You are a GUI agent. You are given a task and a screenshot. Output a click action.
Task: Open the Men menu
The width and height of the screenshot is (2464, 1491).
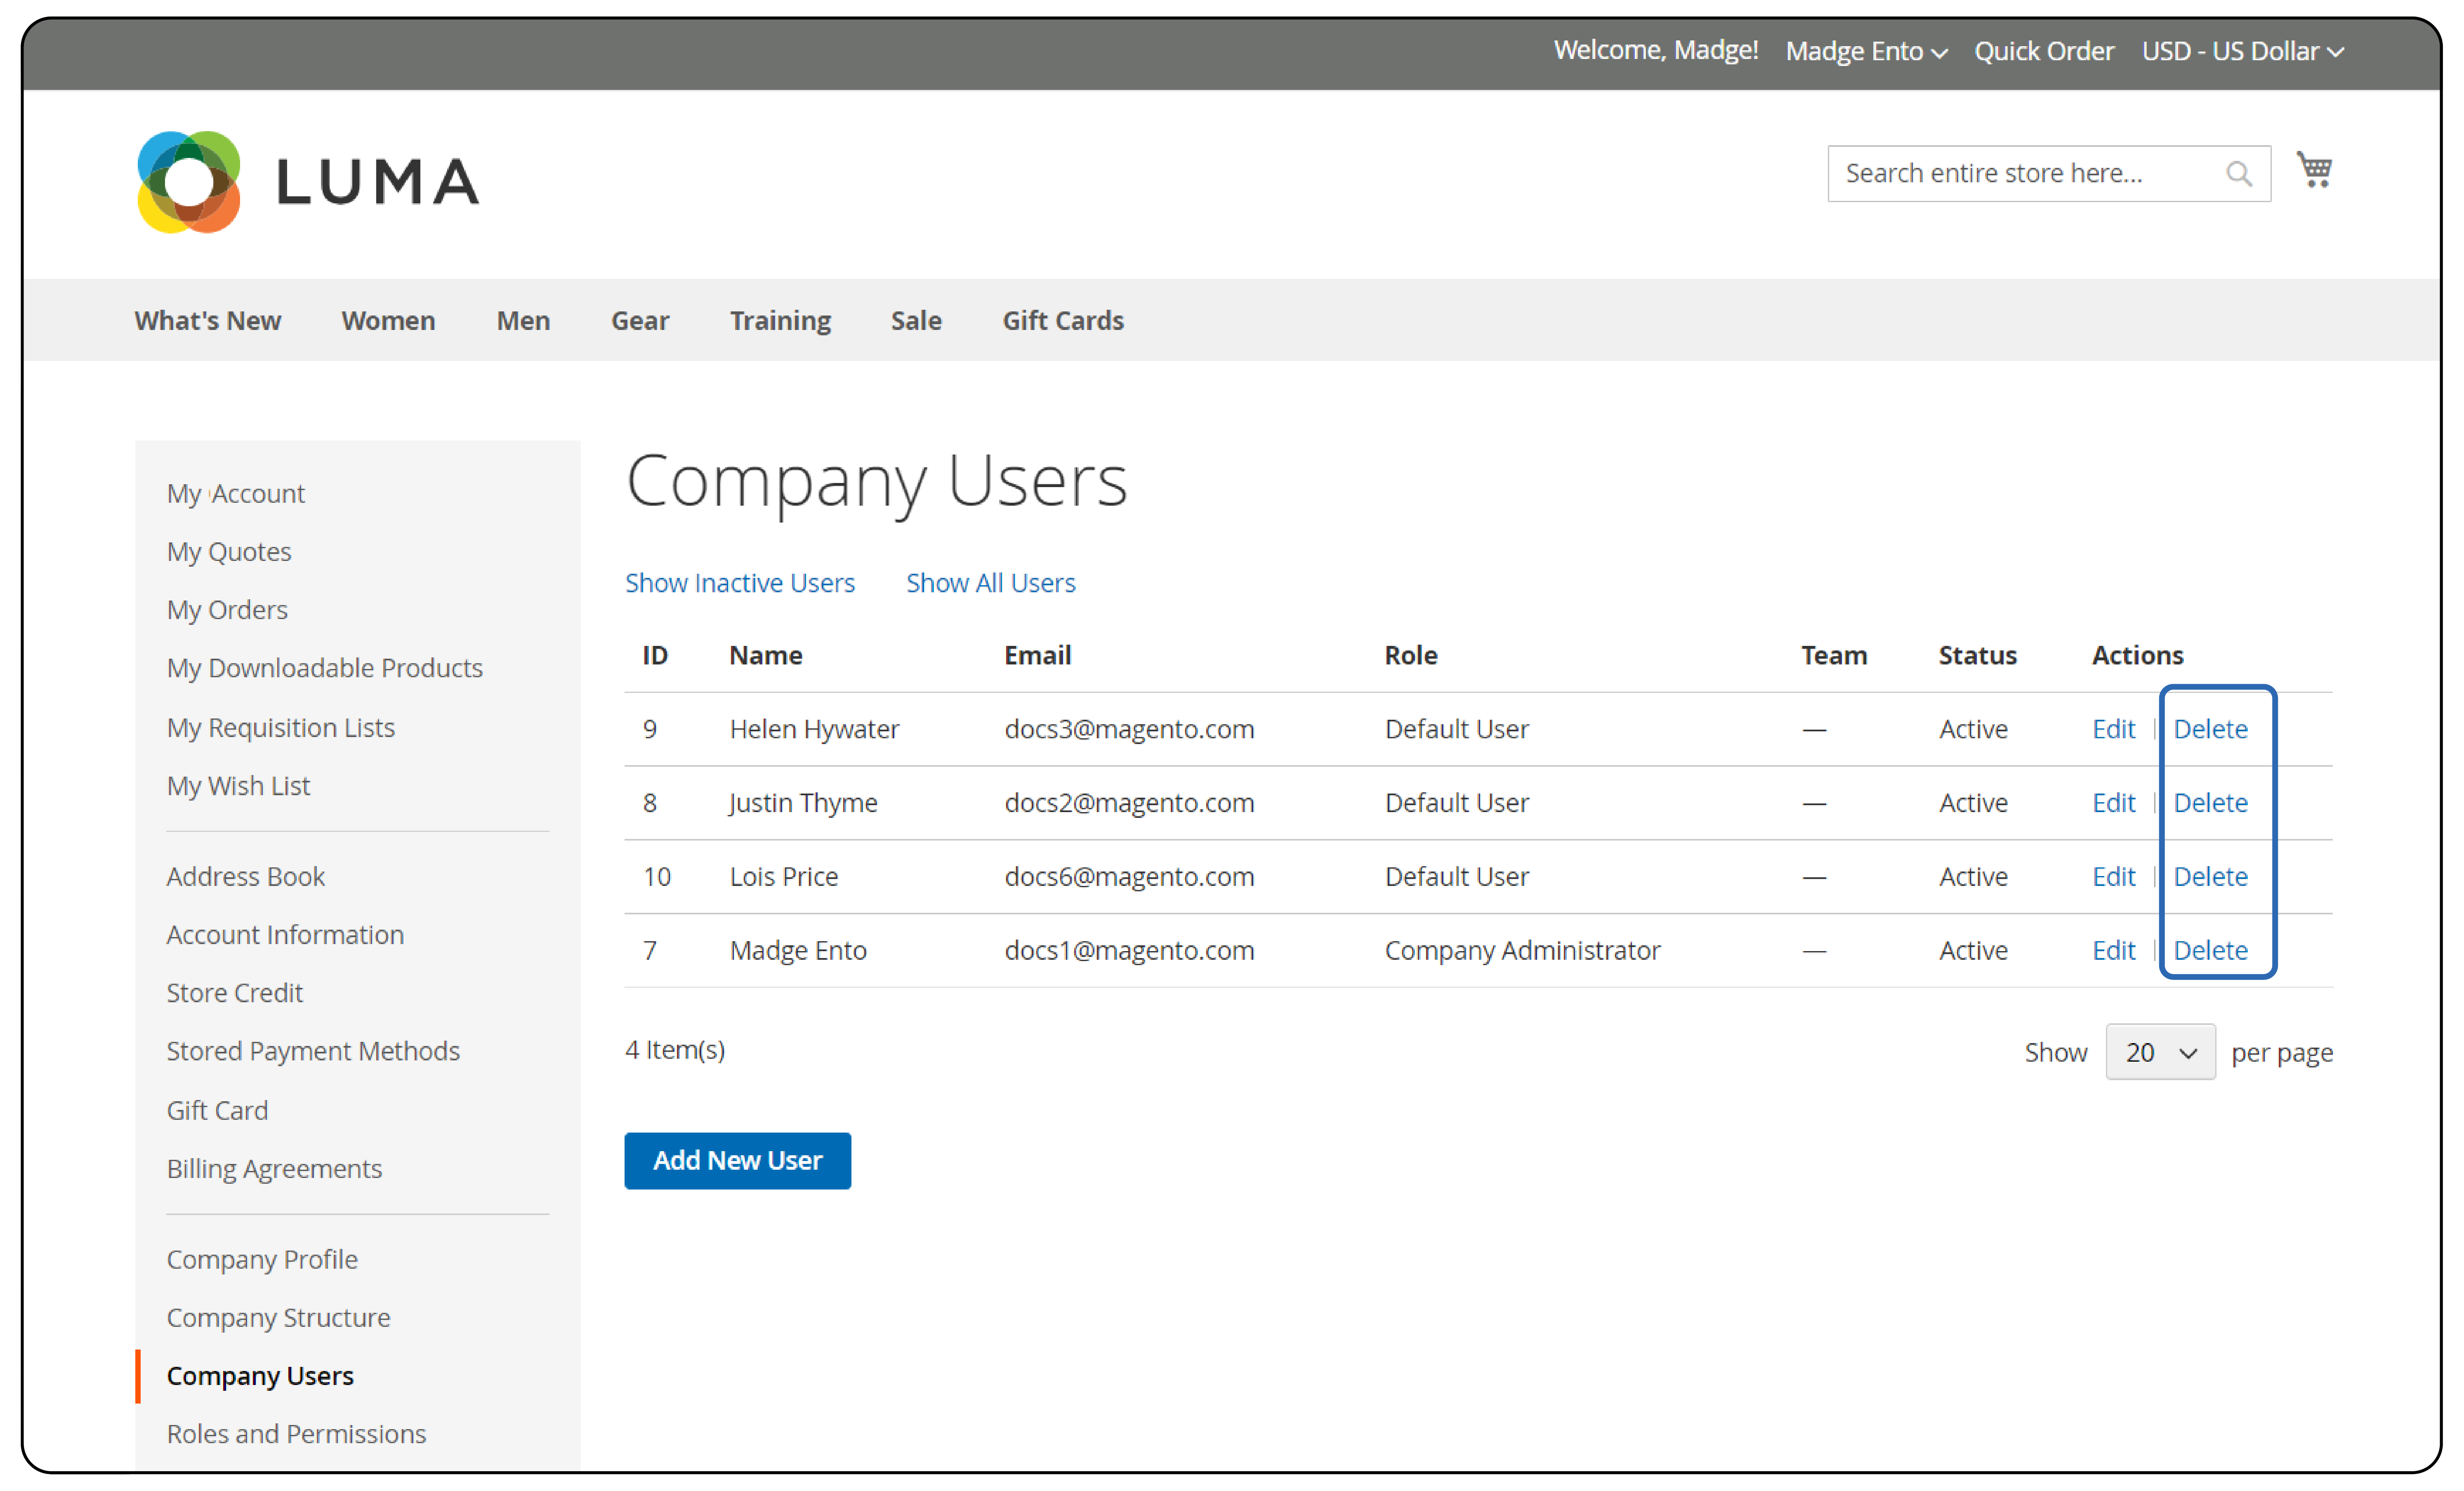(x=523, y=320)
